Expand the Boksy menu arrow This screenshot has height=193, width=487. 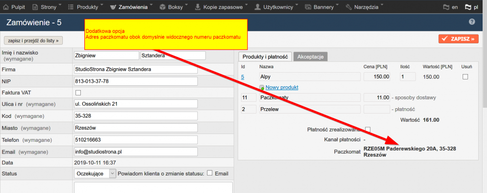tap(187, 4)
